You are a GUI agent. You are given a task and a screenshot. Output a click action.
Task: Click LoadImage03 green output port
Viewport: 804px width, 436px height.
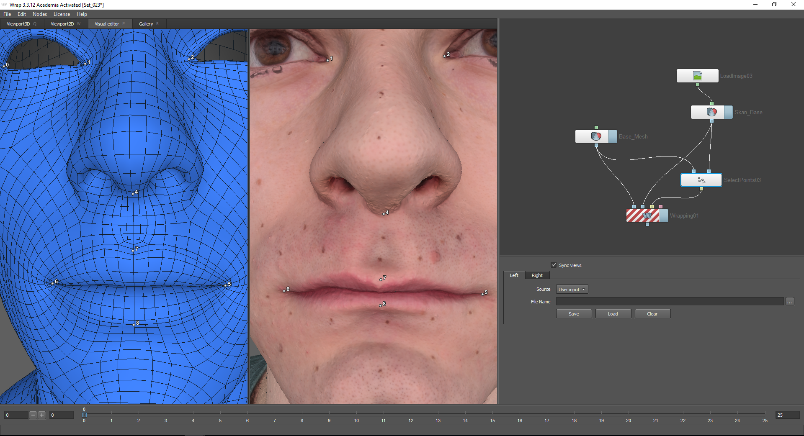(698, 85)
